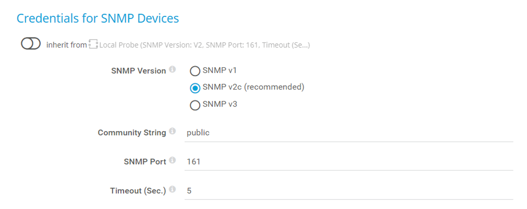Image resolution: width=527 pixels, height=209 pixels.
Task: Click the Timeout (Sec.) info icon
Action: pyautogui.click(x=172, y=189)
